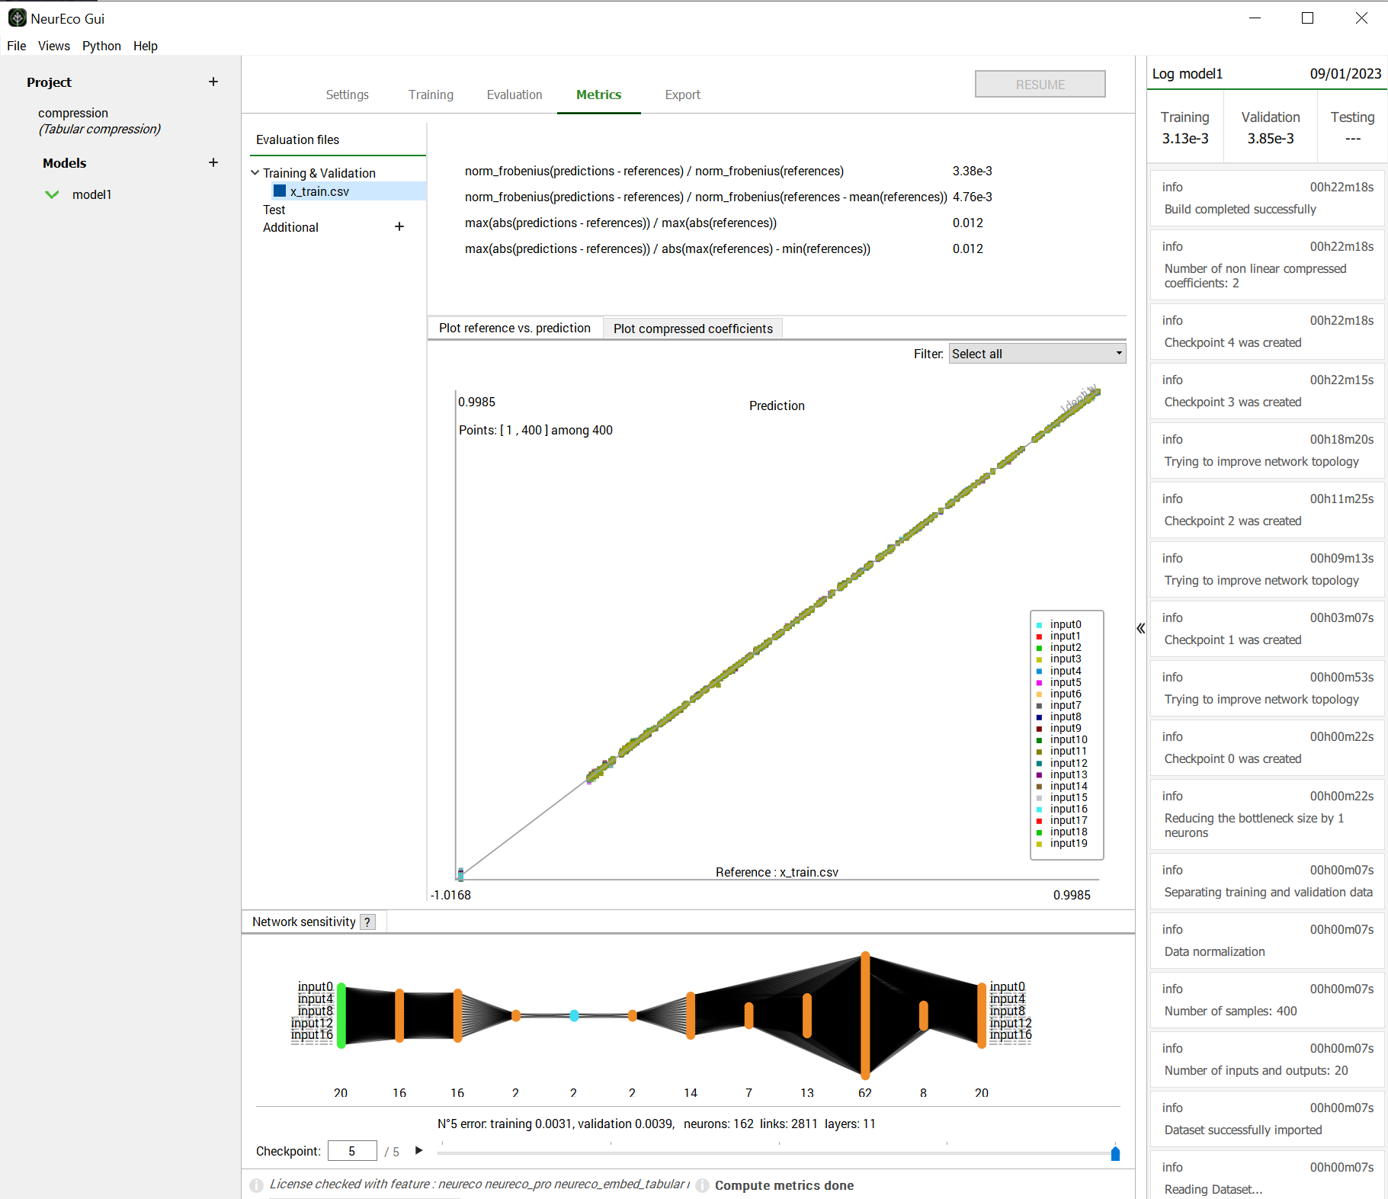Click the Checkpoint number input field
This screenshot has width=1388, height=1199.
click(352, 1150)
